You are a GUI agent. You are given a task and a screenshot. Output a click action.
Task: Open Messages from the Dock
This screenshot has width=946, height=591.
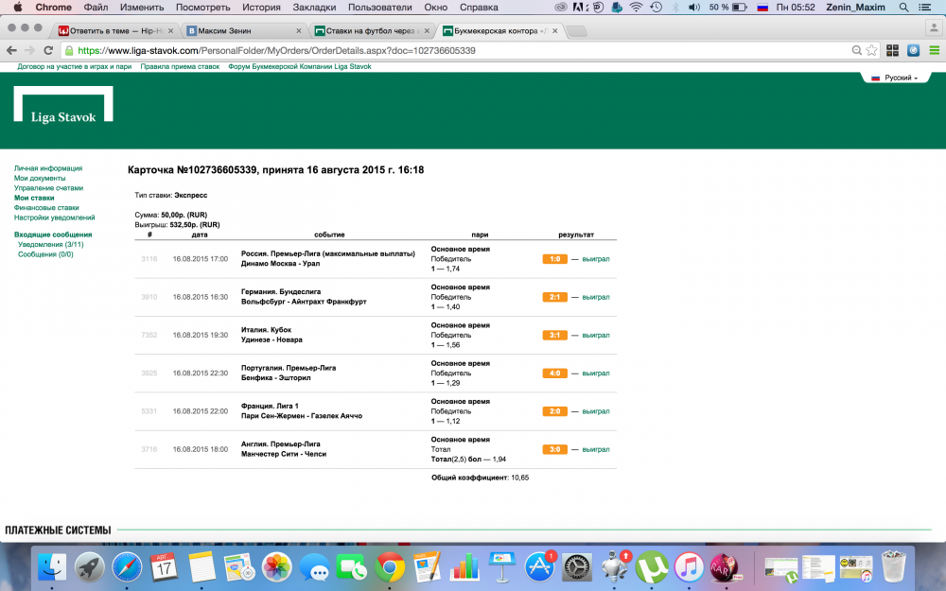click(x=314, y=567)
